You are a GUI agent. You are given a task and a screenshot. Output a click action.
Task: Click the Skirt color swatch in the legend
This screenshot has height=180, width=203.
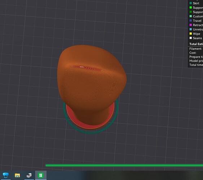pyautogui.click(x=191, y=3)
